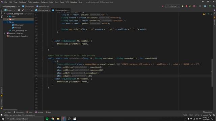Open the Refactor menu

tap(44, 2)
